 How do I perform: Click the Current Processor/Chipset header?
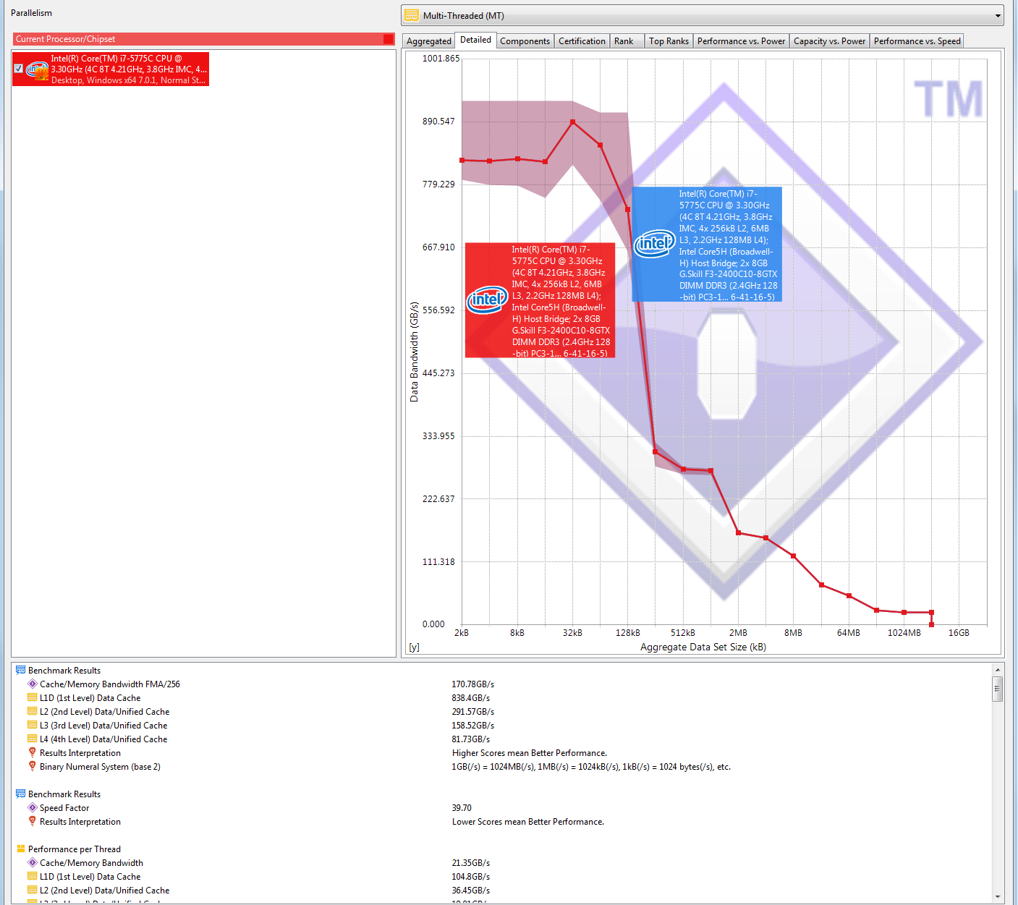click(x=204, y=39)
